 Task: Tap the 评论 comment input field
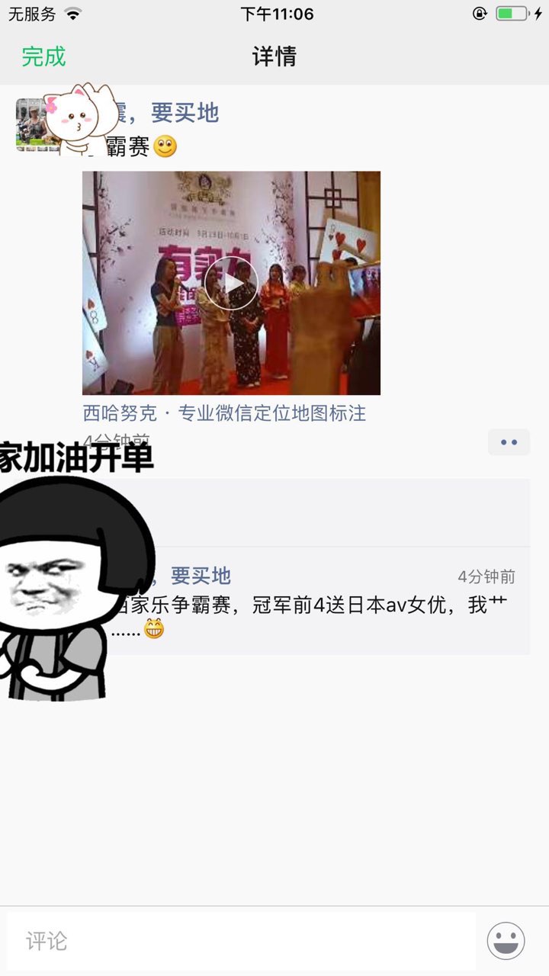[x=241, y=941]
